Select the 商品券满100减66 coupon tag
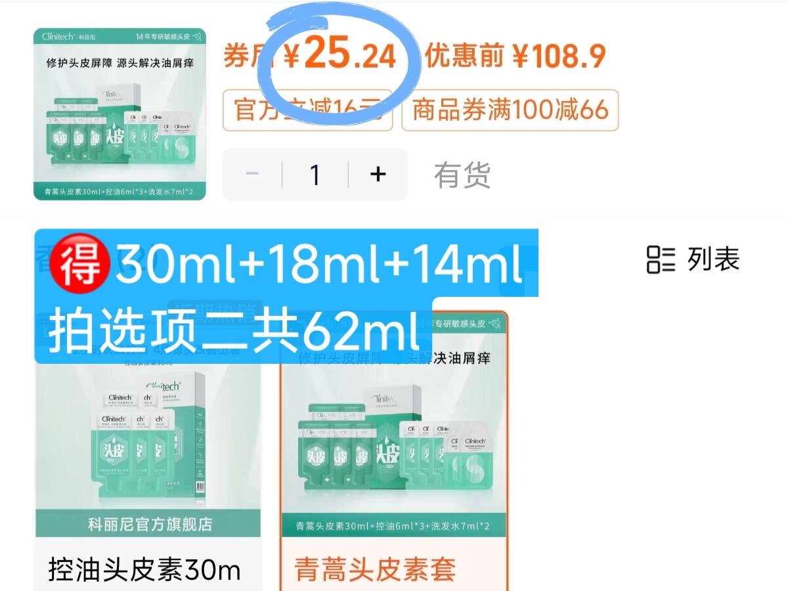 point(510,110)
